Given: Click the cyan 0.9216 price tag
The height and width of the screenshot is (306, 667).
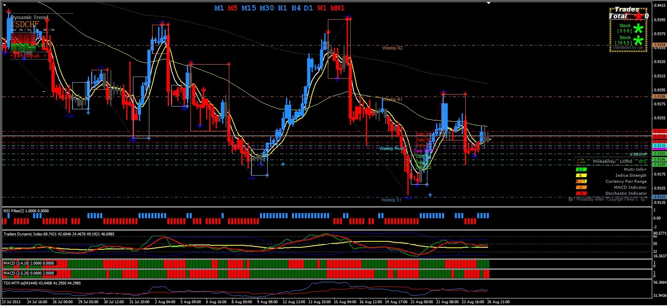Looking at the screenshot, I should point(659,146).
